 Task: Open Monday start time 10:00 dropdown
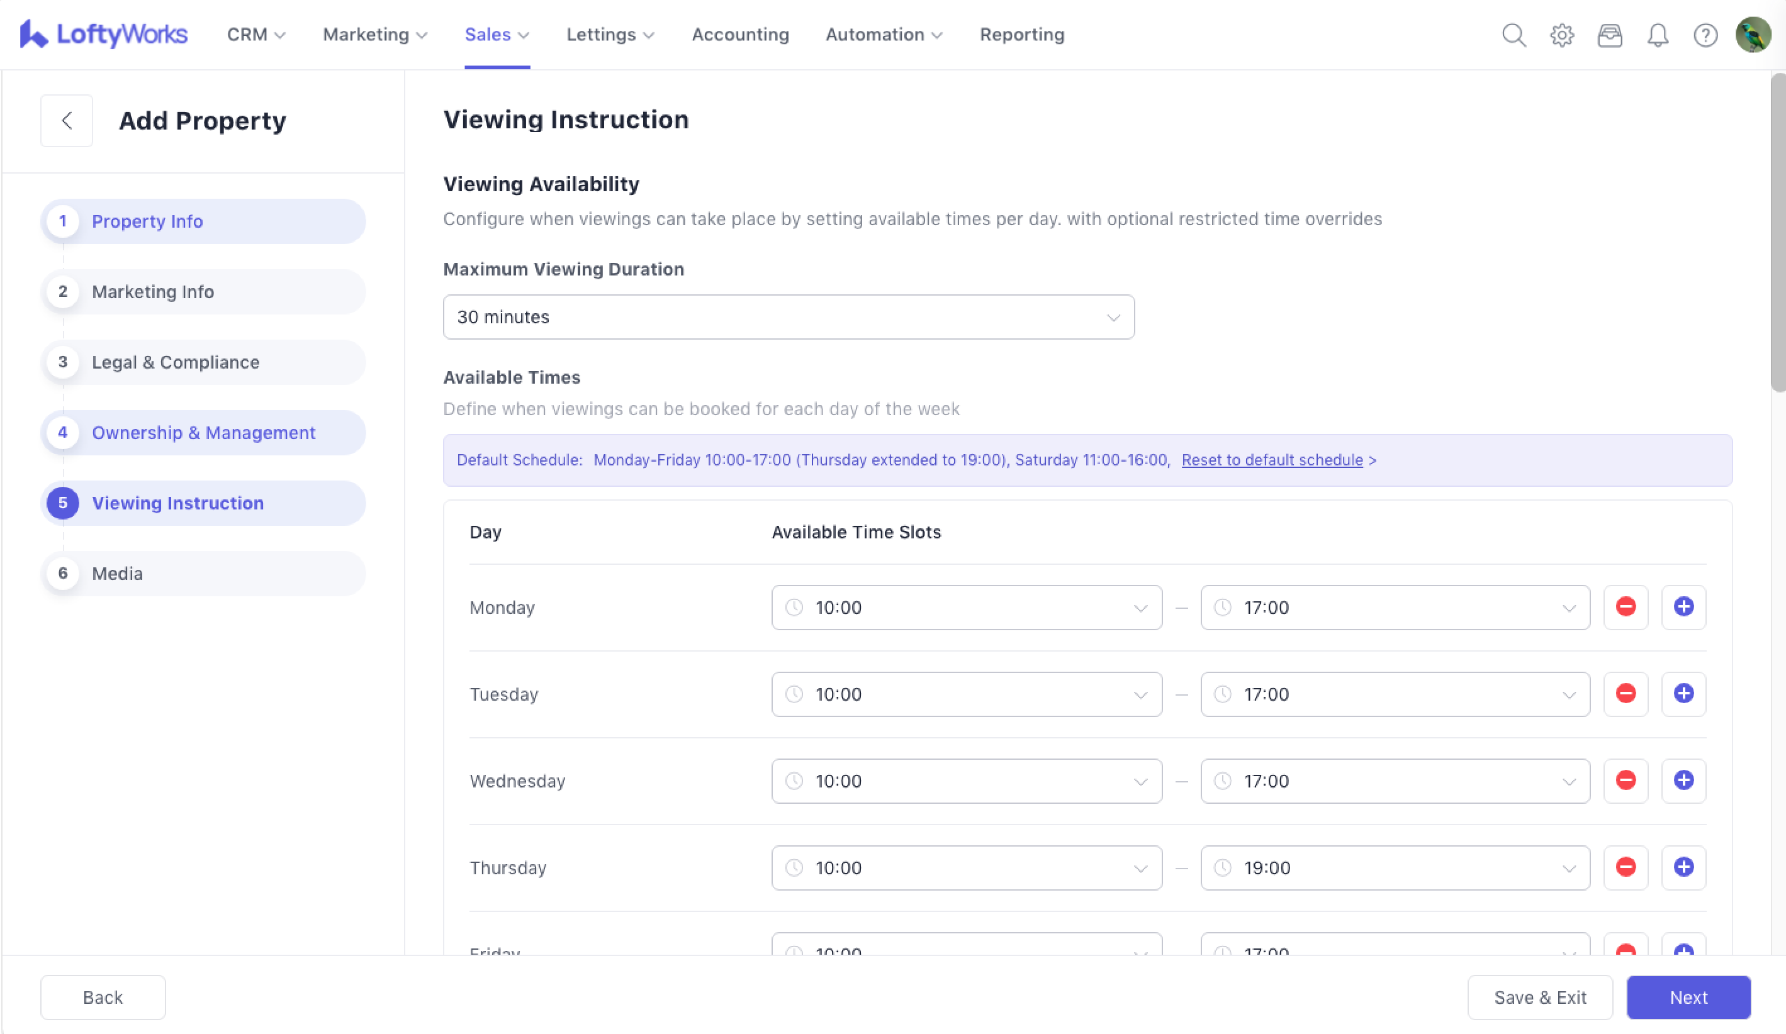(x=966, y=607)
